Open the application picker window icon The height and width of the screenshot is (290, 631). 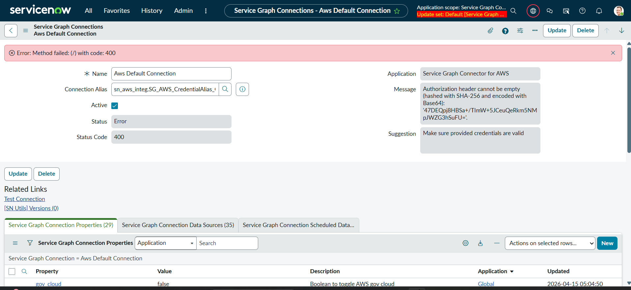pos(566,11)
